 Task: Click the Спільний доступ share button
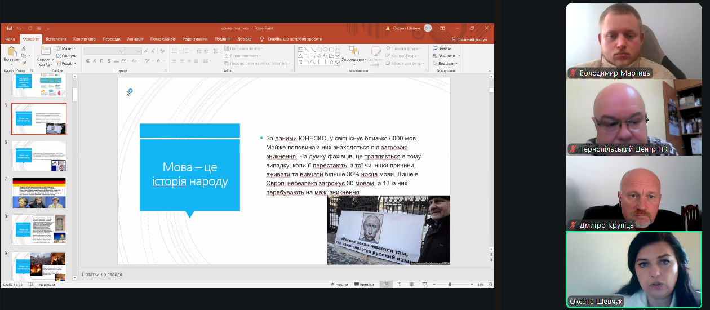point(469,39)
